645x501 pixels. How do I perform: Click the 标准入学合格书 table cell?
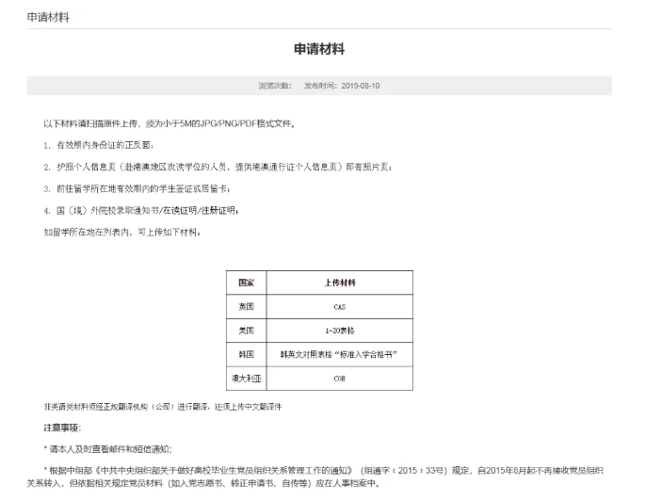pyautogui.click(x=340, y=353)
